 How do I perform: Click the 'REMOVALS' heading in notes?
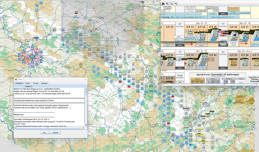(19, 114)
